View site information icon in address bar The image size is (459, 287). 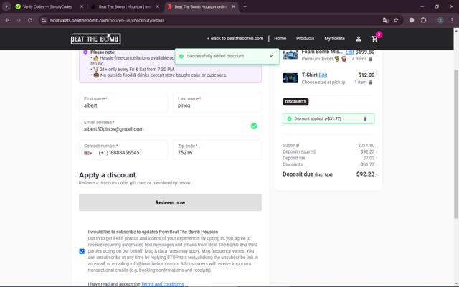click(44, 20)
